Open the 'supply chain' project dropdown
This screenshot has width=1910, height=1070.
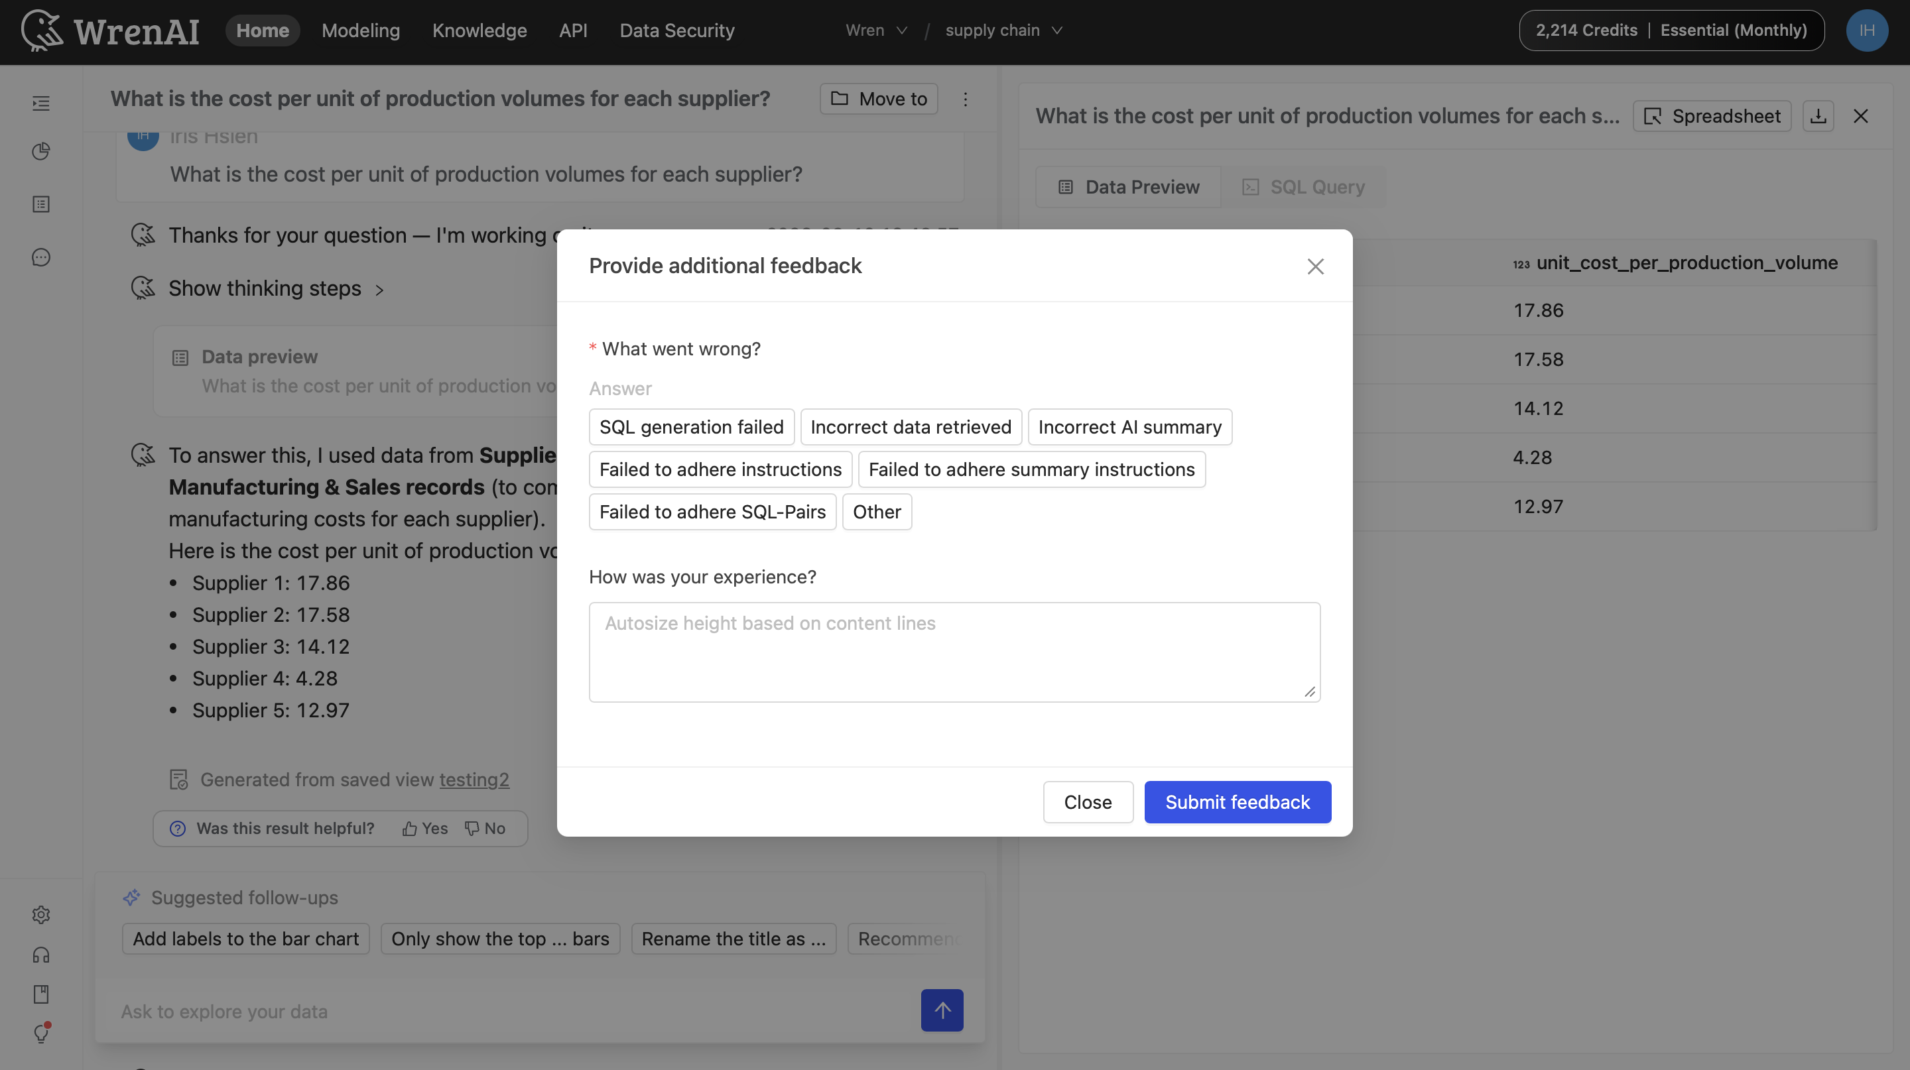point(1003,30)
